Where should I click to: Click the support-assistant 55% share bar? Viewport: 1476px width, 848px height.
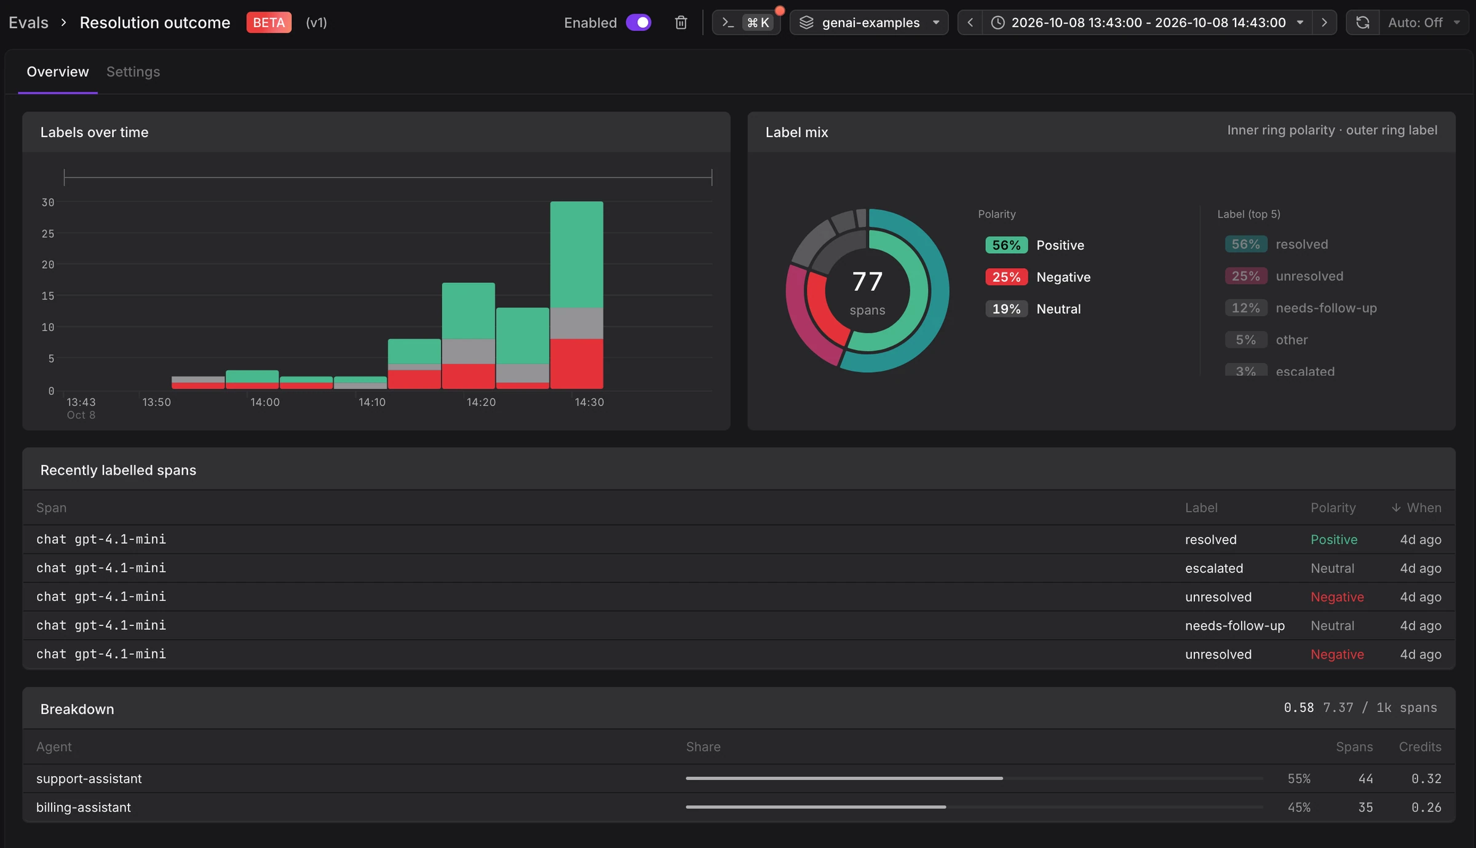974,779
